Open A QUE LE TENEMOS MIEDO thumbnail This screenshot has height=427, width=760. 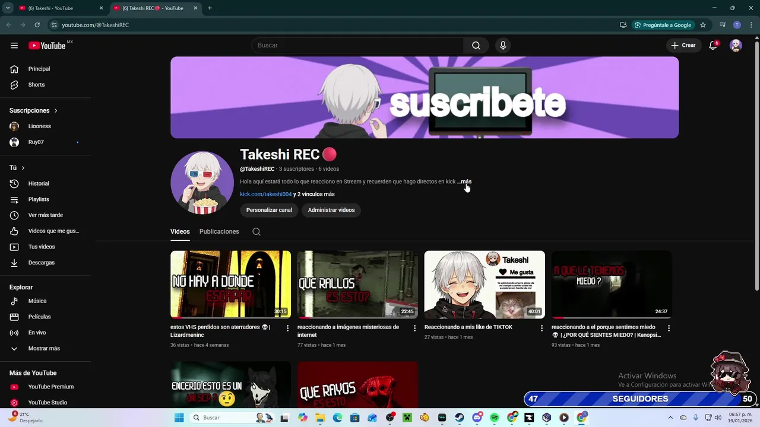[x=612, y=284]
